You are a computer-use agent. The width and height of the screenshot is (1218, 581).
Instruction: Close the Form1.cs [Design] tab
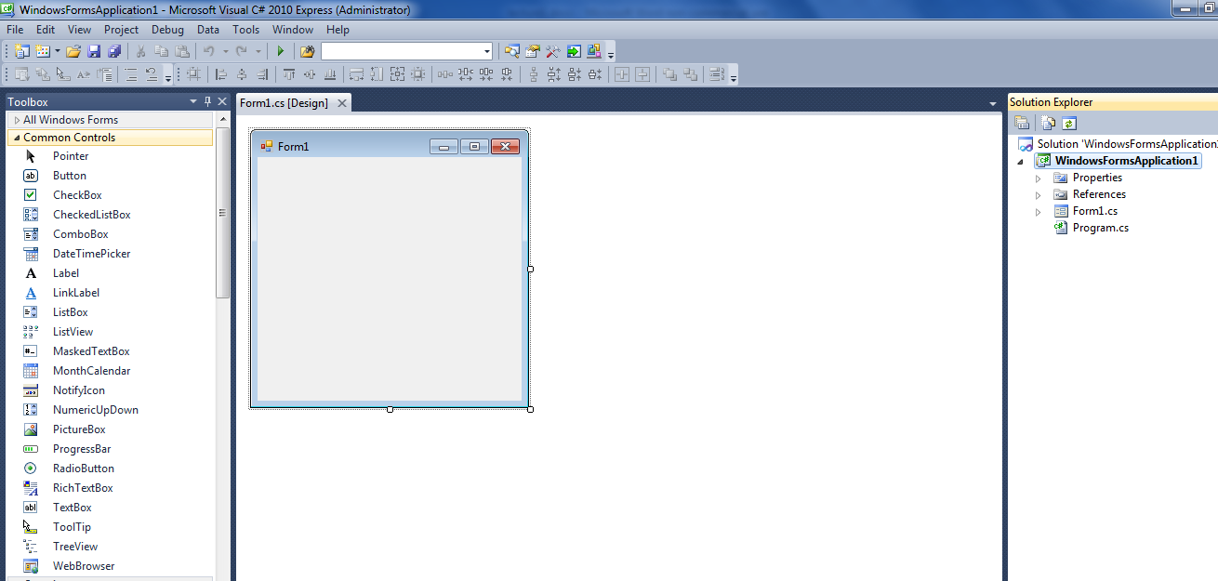click(342, 103)
